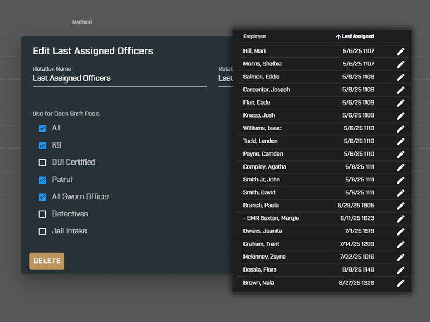The width and height of the screenshot is (430, 322).
Task: Click pencil icon beside Morris, Shelbie
Action: click(400, 64)
